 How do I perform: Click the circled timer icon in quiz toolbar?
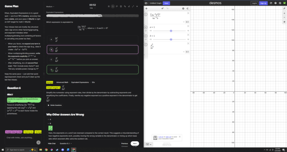tap(113, 6)
